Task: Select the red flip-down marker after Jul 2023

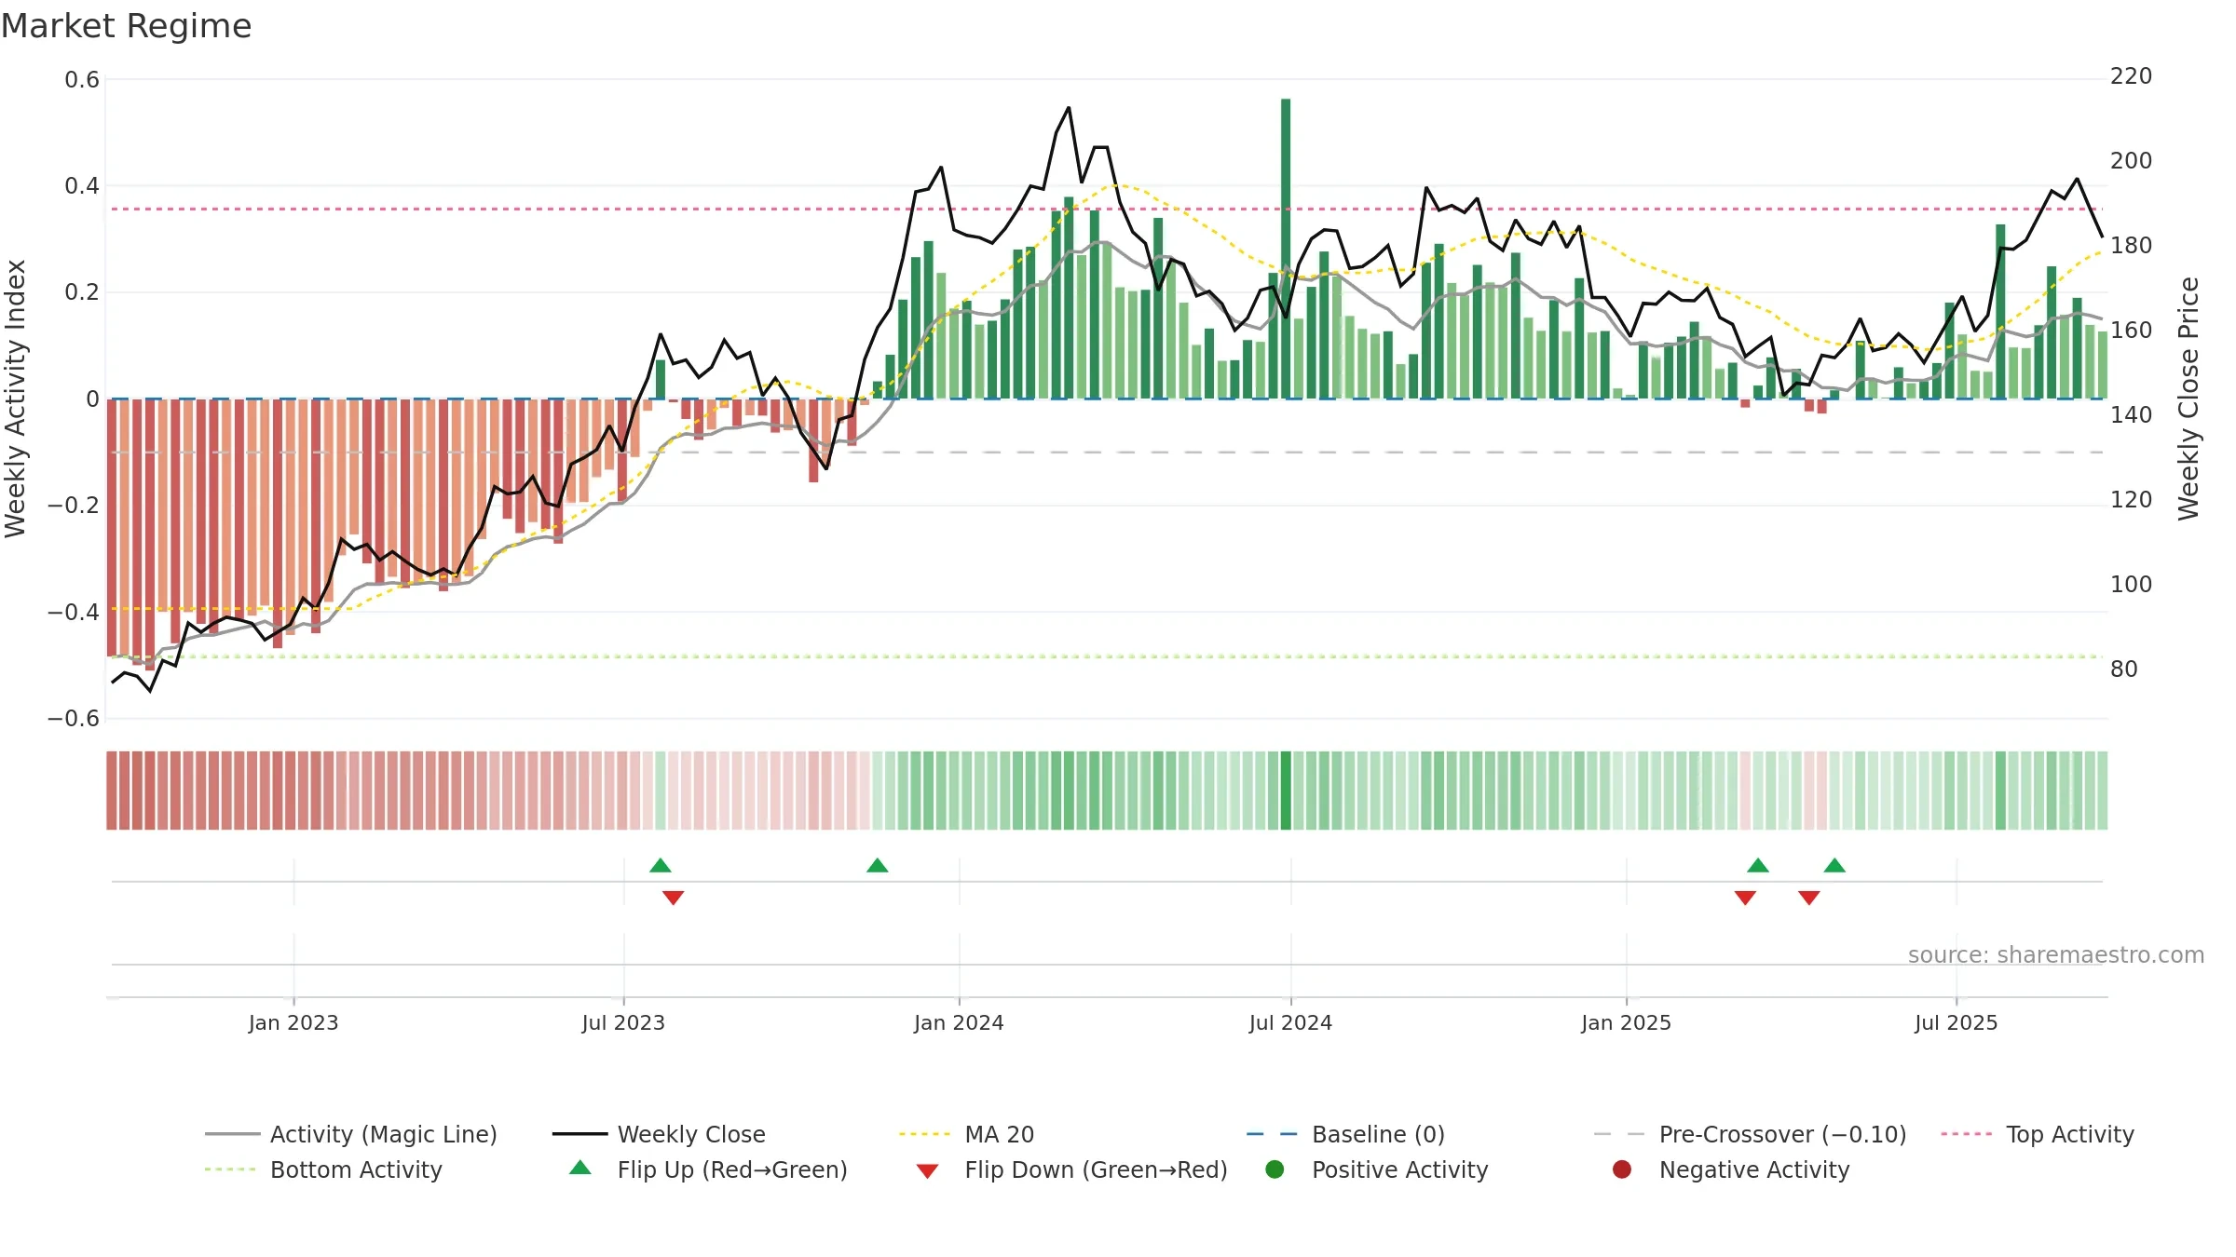Action: click(674, 898)
